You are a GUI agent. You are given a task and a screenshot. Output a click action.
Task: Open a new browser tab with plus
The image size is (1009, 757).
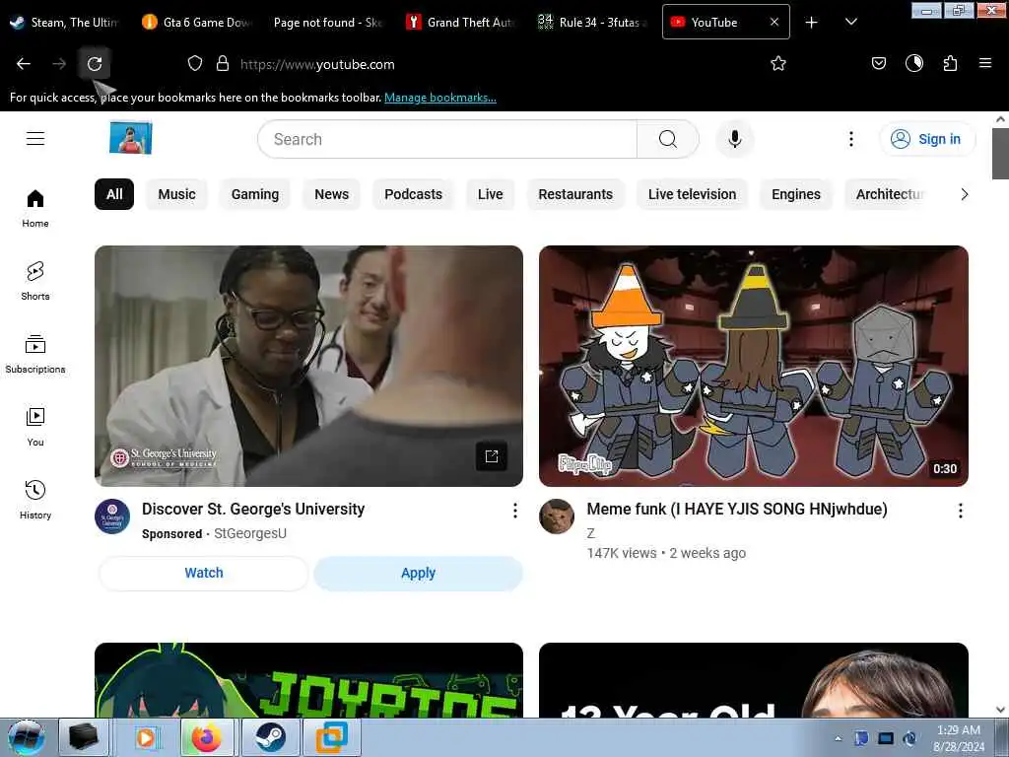coord(812,23)
